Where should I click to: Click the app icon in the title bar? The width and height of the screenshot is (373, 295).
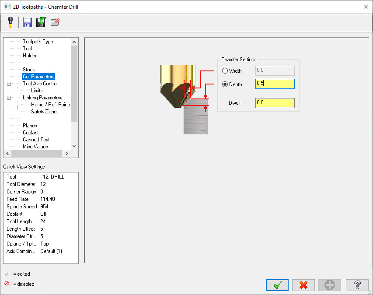click(7, 7)
